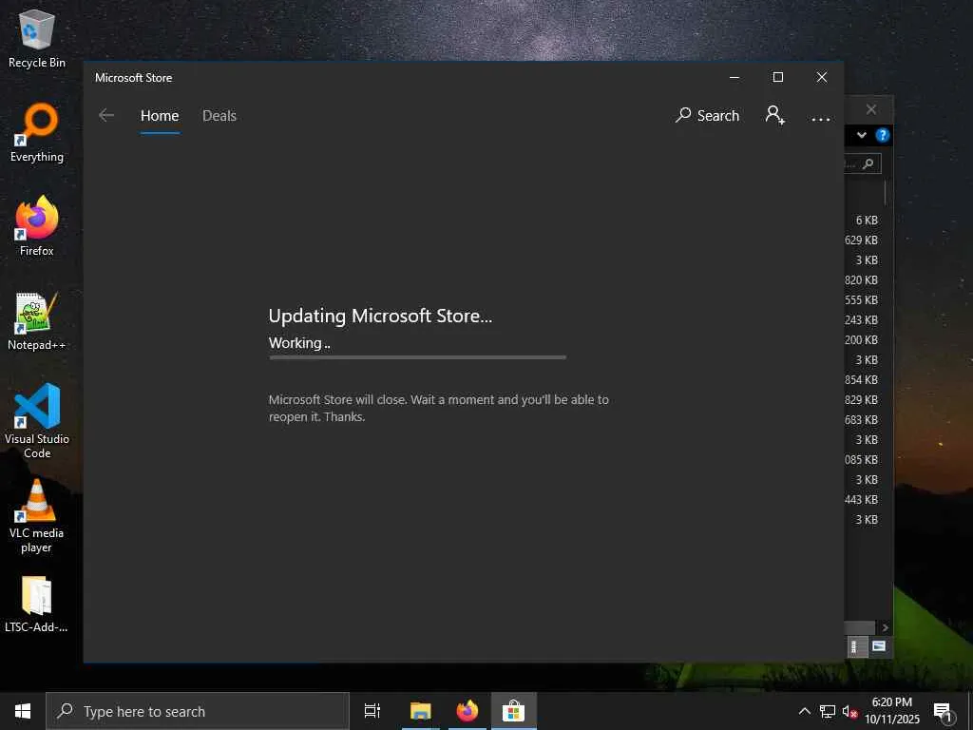Select the 243 KB file size entry
The width and height of the screenshot is (973, 730).
click(x=861, y=320)
